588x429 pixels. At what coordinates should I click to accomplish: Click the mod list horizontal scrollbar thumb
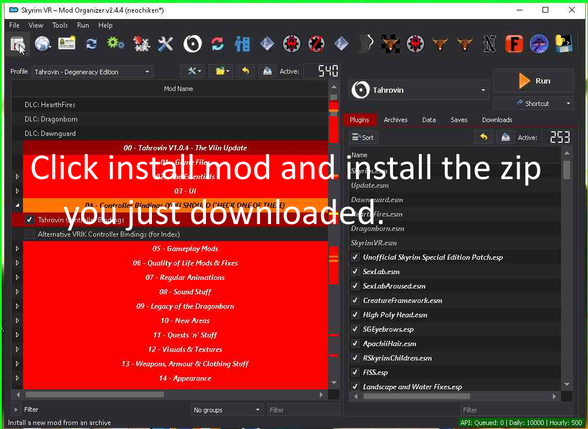(94, 394)
